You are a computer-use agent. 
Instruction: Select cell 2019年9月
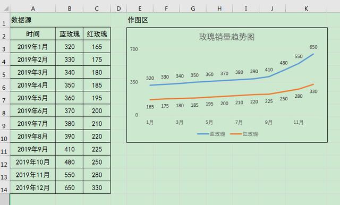point(33,149)
